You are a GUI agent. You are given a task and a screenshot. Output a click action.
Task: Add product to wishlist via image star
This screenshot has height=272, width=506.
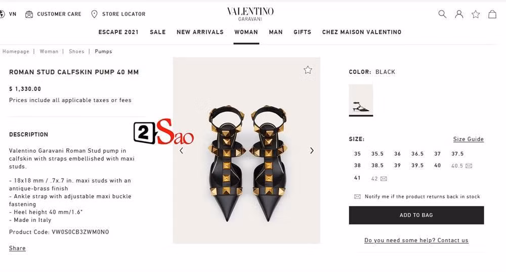click(308, 70)
